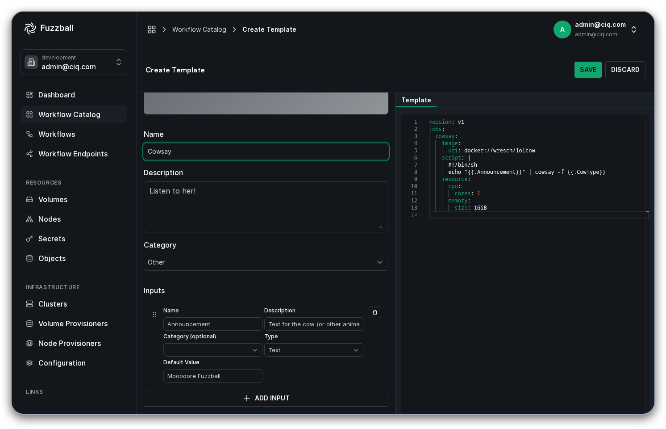Click the Name field containing Cowsay
Screen dimensions: 666x429
[266, 151]
